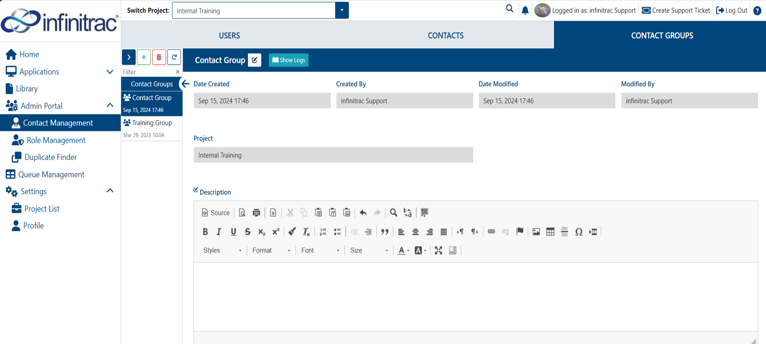
Task: Open the Switch Project dropdown arrow
Action: (342, 10)
